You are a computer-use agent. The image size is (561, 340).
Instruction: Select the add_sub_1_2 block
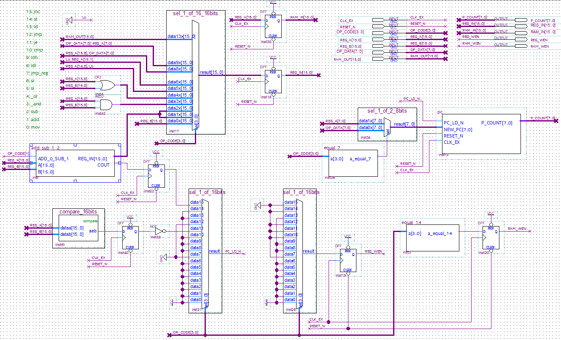pos(75,165)
